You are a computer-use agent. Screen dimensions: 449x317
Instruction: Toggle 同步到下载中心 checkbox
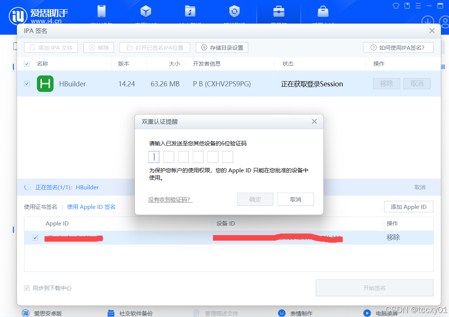tap(27, 288)
